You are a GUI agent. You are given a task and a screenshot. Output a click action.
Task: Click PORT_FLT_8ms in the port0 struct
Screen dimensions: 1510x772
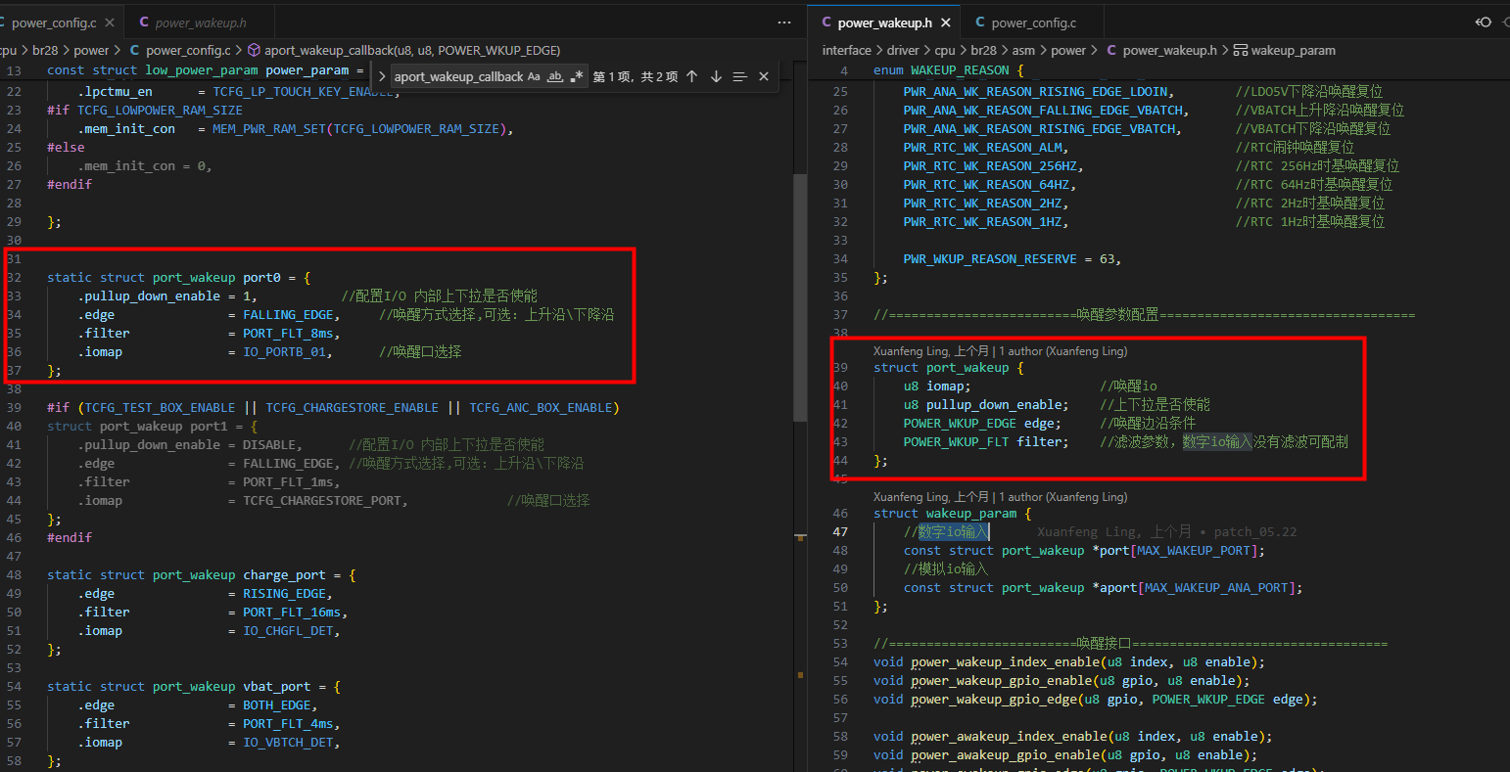(288, 334)
